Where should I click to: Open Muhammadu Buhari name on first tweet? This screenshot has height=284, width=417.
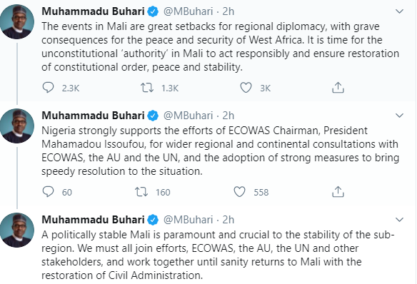click(x=93, y=11)
